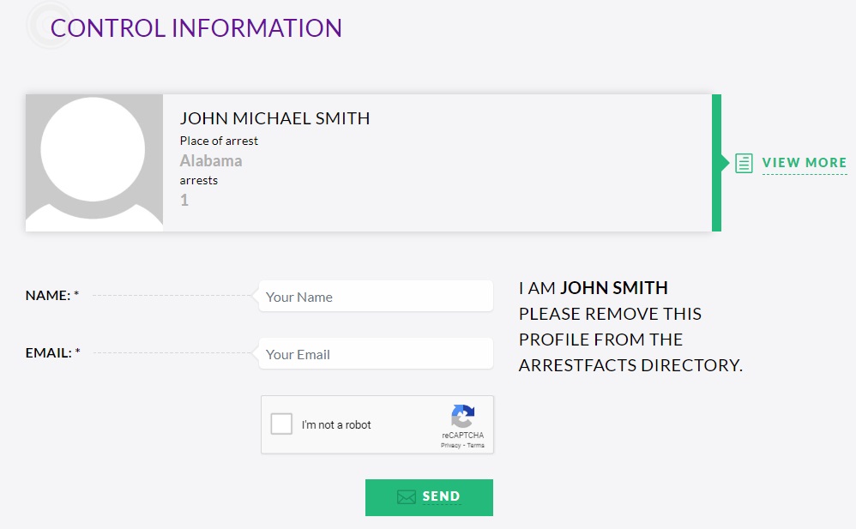The image size is (856, 529).
Task: Click the arrests count showing 1
Action: tap(184, 200)
